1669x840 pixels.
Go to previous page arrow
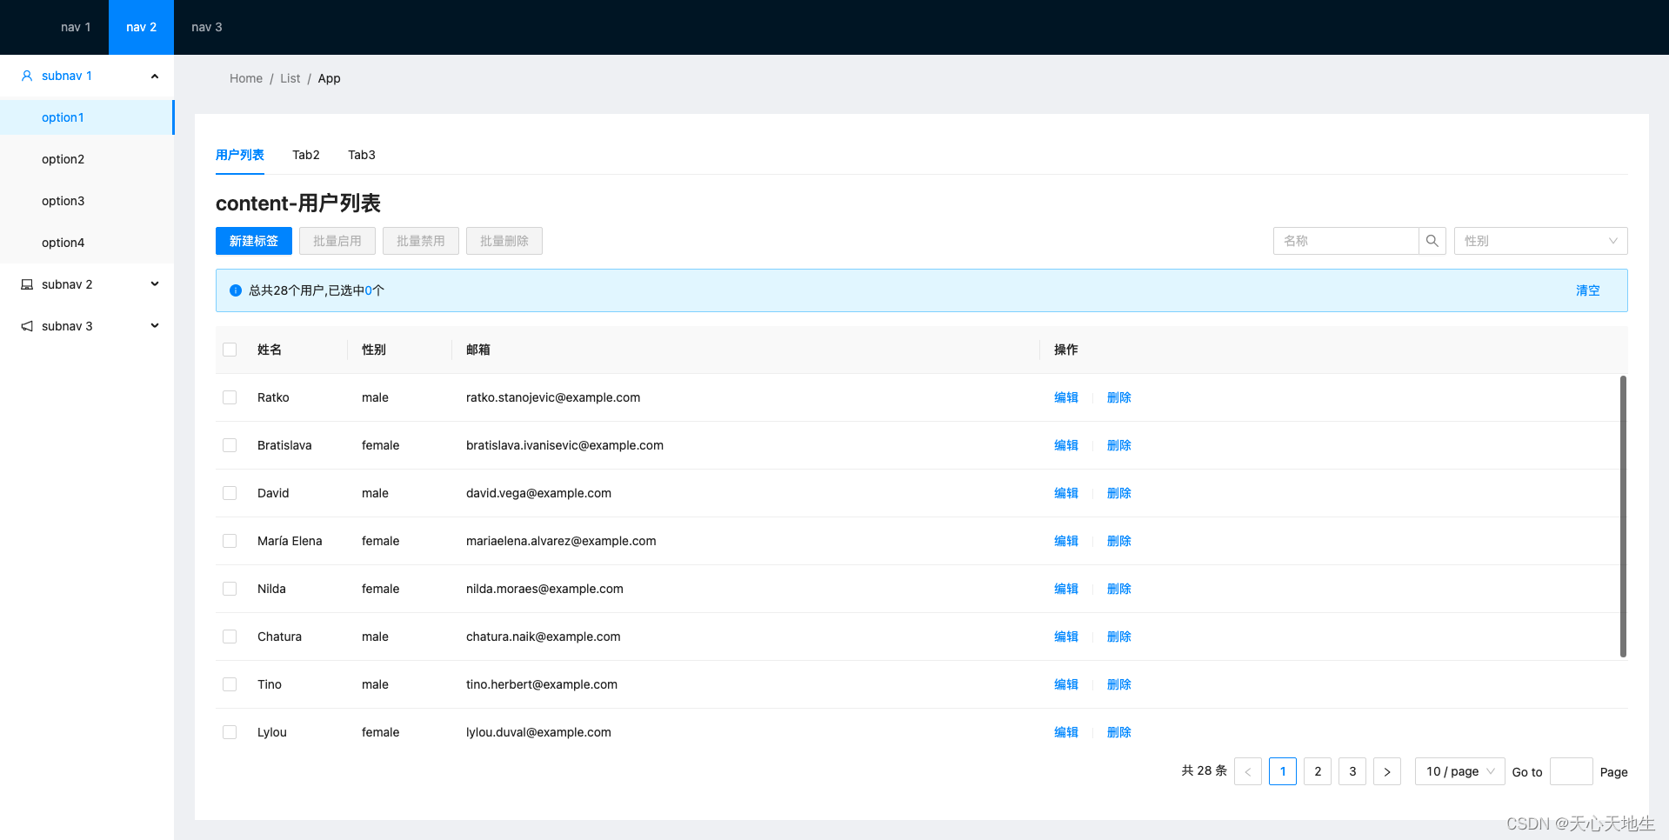(1248, 771)
